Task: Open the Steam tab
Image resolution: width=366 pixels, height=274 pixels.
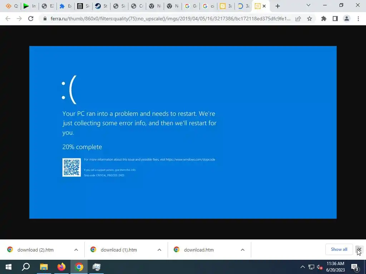Action: point(101,6)
